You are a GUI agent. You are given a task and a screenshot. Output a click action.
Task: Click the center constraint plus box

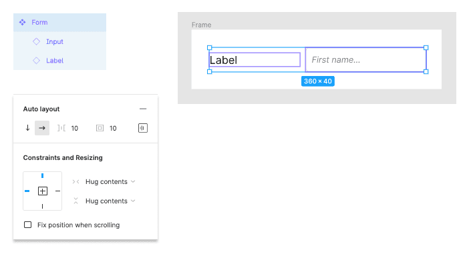click(x=43, y=191)
